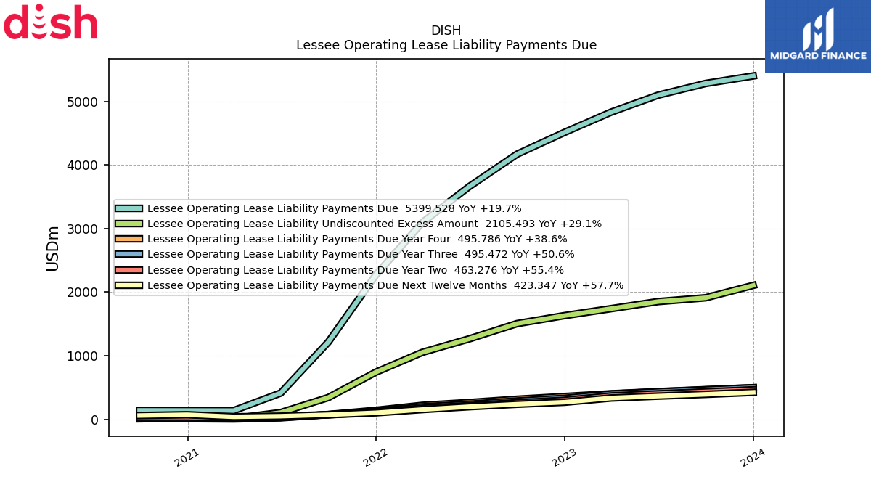Click the red Year Two legend swatch
This screenshot has width=871, height=490.
(128, 270)
